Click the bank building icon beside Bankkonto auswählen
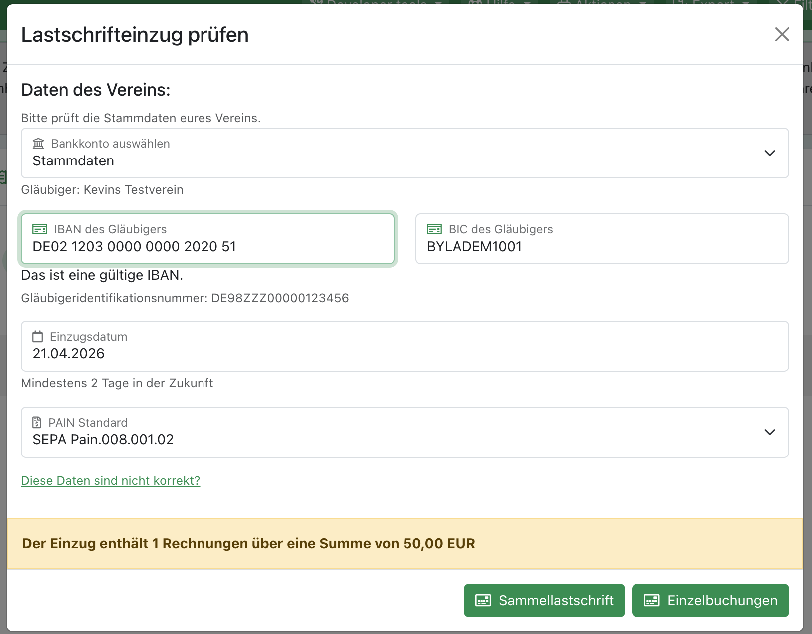 (38, 144)
